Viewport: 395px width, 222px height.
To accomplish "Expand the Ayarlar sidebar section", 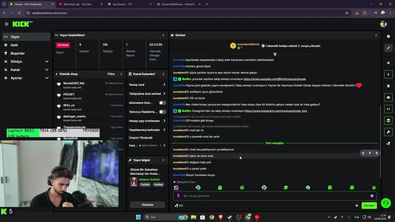I will click(26, 78).
